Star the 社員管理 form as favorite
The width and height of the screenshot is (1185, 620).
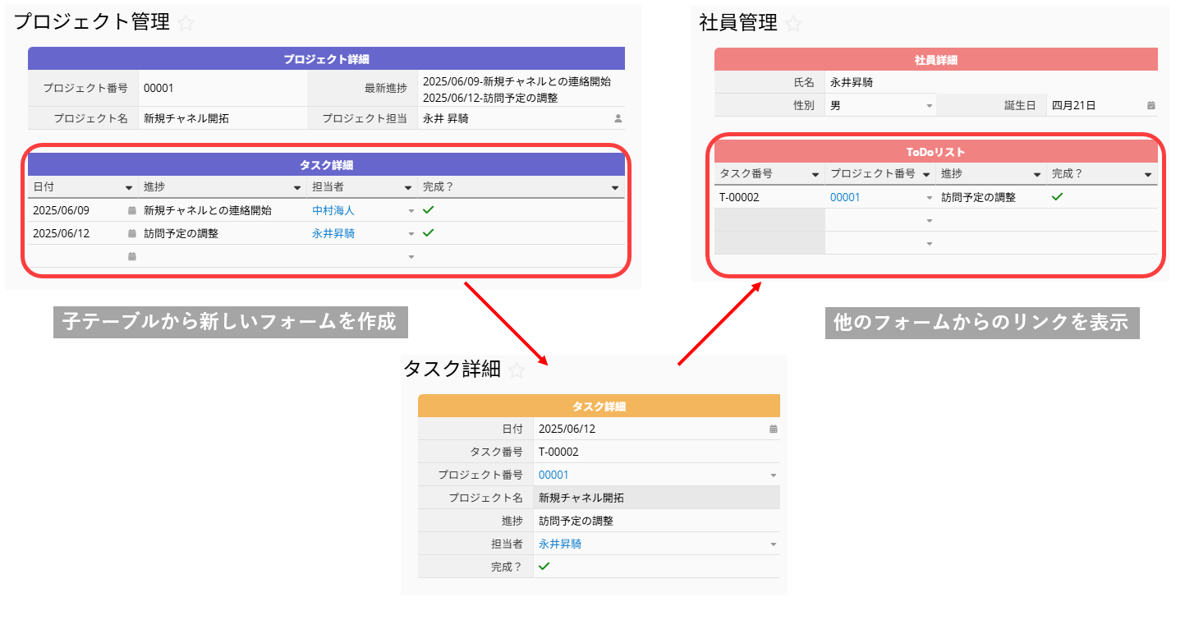click(x=793, y=24)
